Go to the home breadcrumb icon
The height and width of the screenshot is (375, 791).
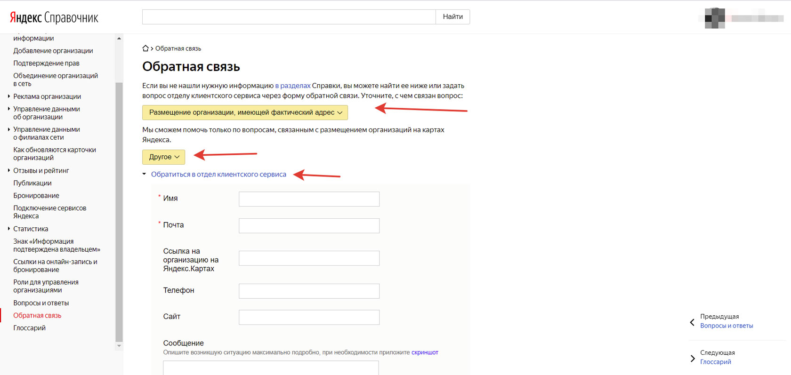(x=145, y=48)
